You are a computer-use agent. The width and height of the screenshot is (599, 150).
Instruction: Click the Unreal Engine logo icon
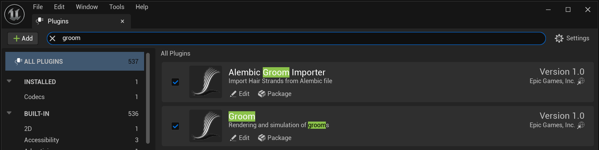tap(14, 14)
